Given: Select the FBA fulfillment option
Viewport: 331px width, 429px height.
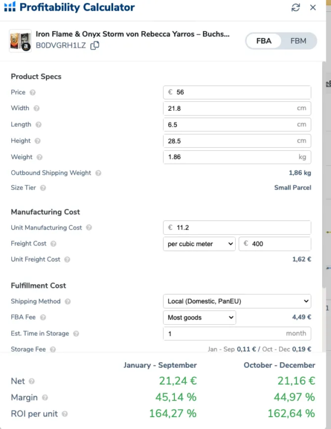Looking at the screenshot, I should [264, 41].
